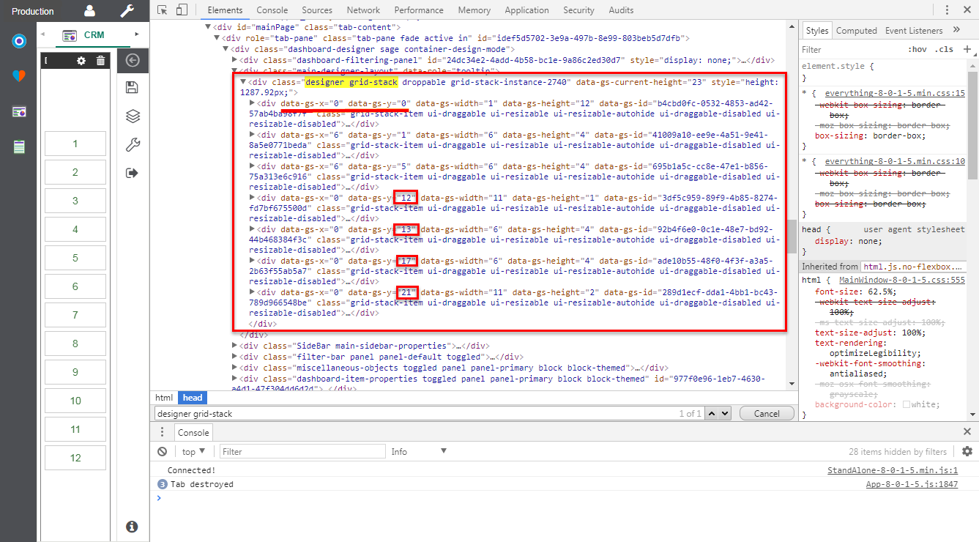Open the layers stack icon

point(133,116)
